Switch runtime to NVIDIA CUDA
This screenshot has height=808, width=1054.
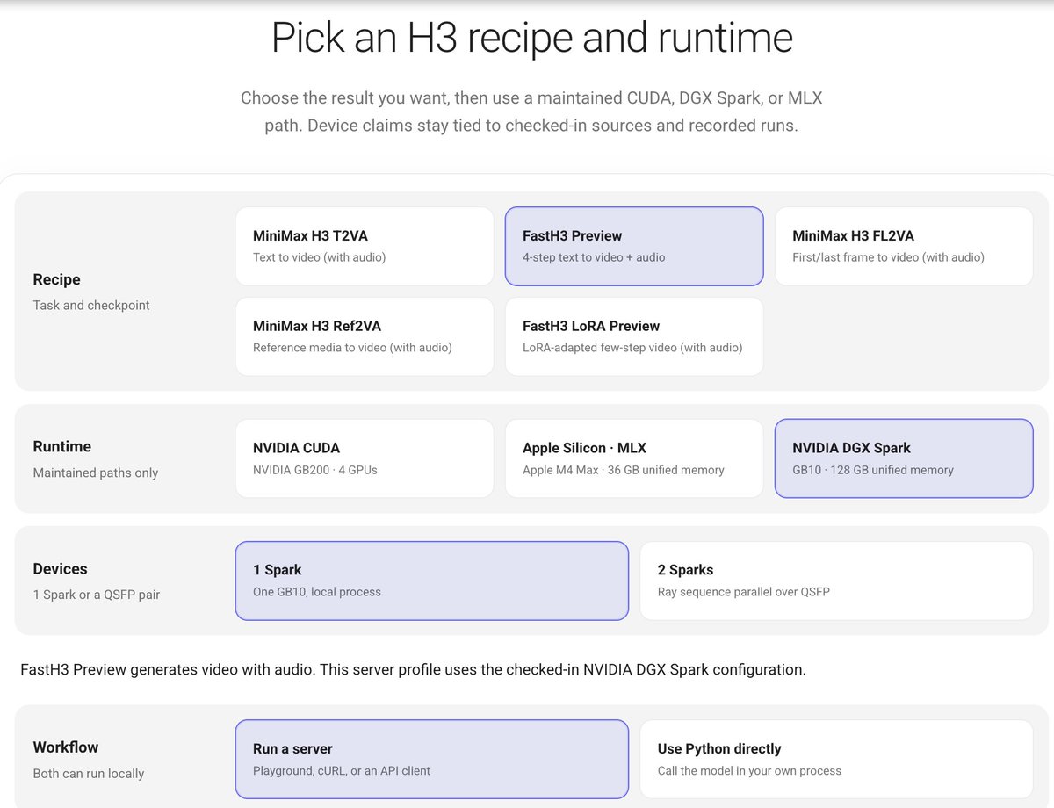click(365, 458)
